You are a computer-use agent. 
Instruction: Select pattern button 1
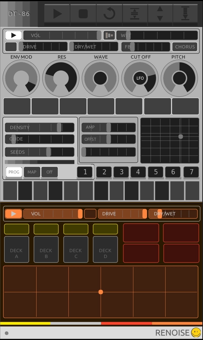(x=85, y=172)
